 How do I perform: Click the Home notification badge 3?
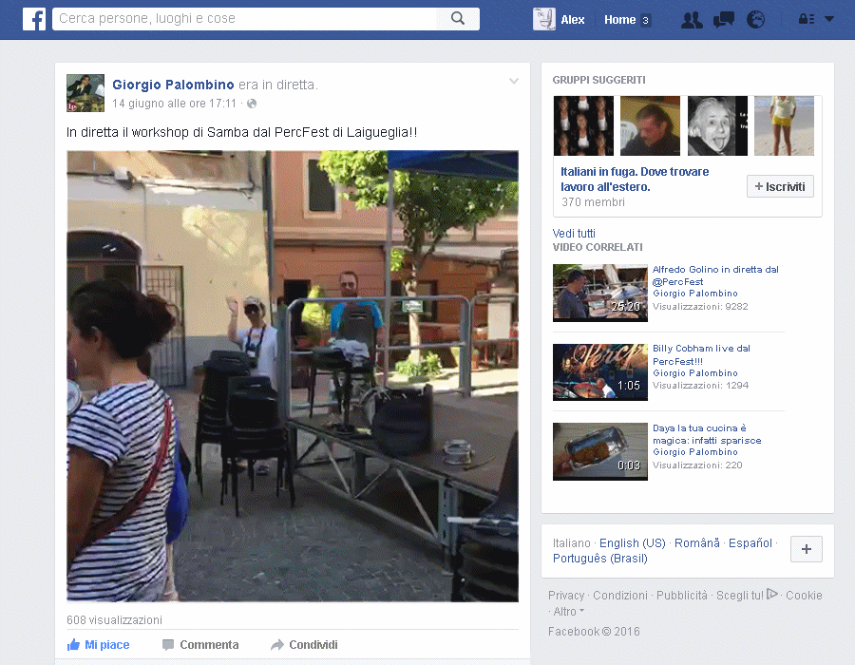point(645,21)
